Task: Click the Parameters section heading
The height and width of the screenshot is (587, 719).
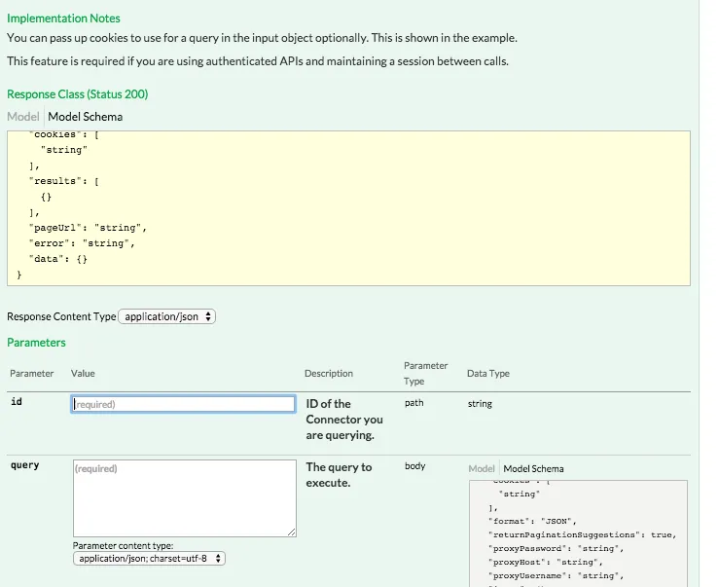Action: pyautogui.click(x=36, y=343)
